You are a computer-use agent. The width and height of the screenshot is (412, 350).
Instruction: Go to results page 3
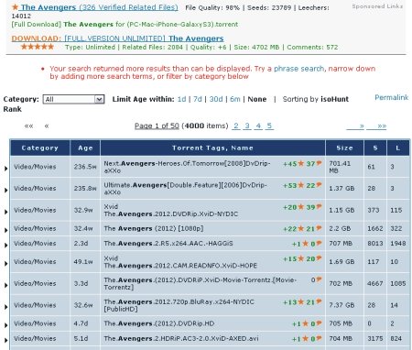(247, 126)
